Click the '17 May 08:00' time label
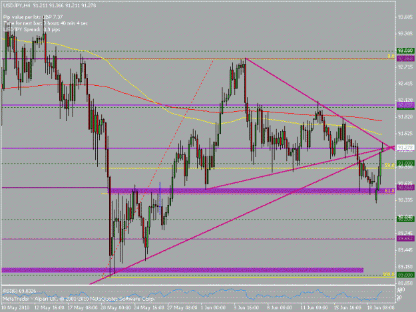Screen dimensions: 416x312 (83, 307)
